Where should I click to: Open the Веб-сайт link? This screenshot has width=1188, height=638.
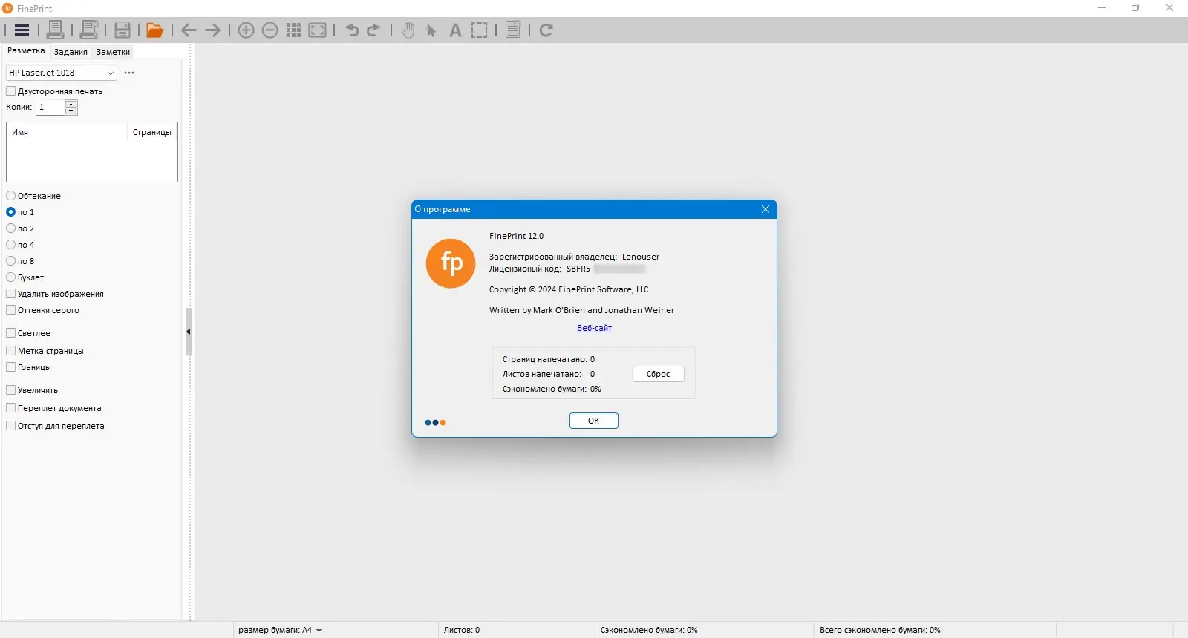tap(595, 328)
